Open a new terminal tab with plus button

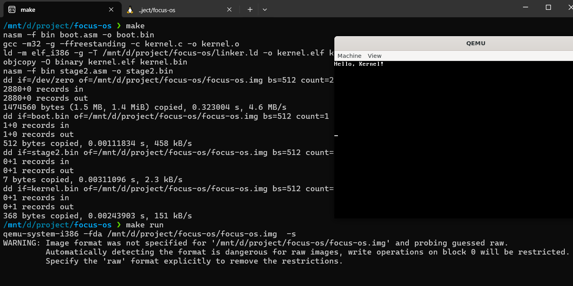(250, 10)
